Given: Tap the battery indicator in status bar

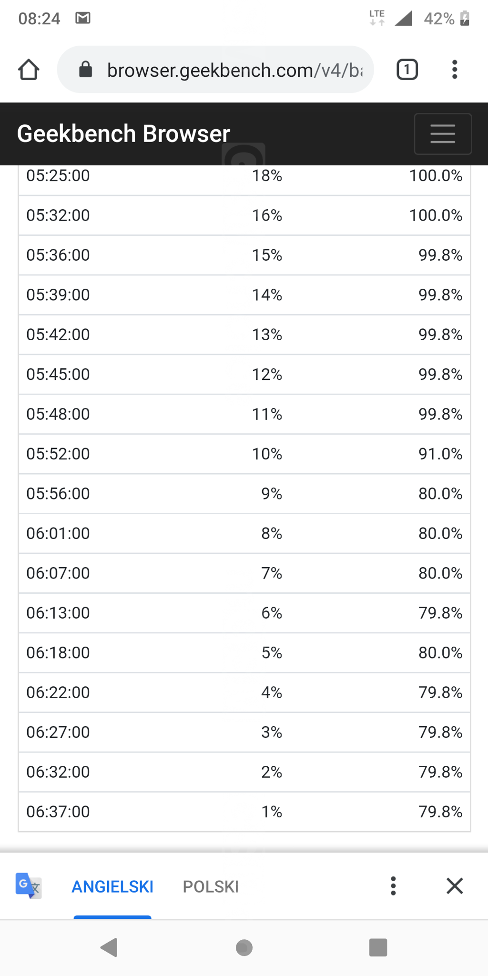Looking at the screenshot, I should point(465,18).
